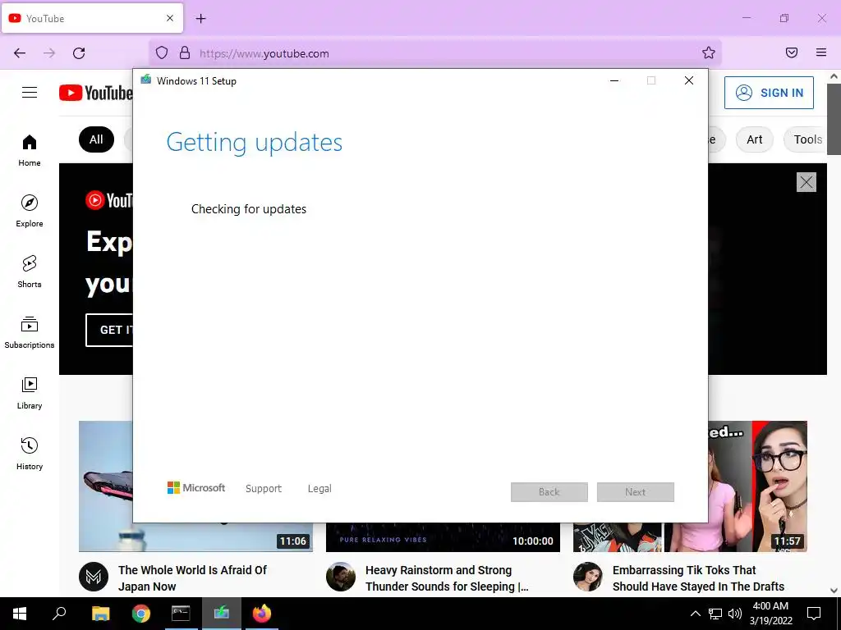This screenshot has height=630, width=841.
Task: Click the Windows 11 Setup title icon
Action: (x=146, y=80)
